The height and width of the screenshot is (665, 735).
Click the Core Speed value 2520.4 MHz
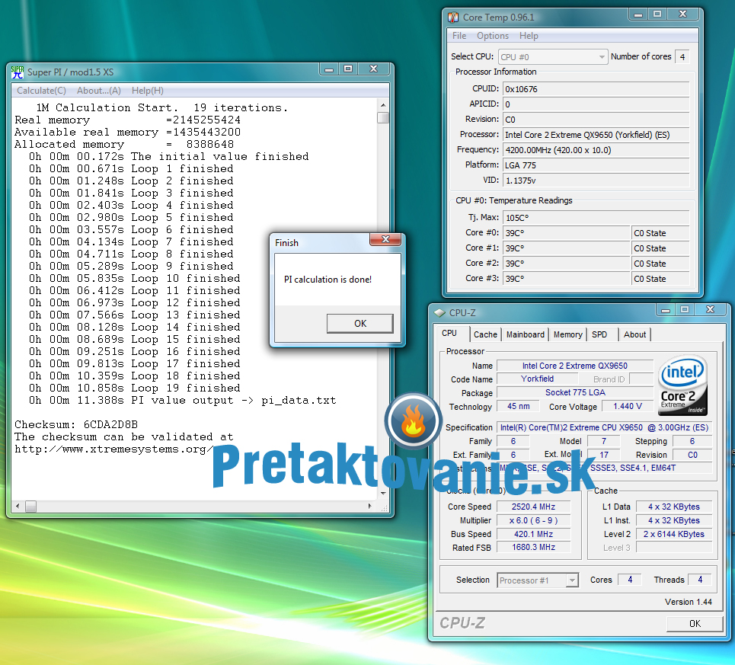pyautogui.click(x=533, y=507)
